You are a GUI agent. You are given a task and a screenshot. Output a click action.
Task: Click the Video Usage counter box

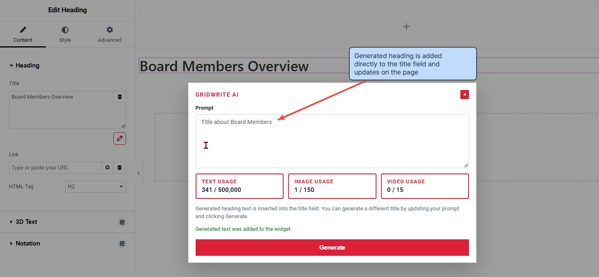click(425, 186)
